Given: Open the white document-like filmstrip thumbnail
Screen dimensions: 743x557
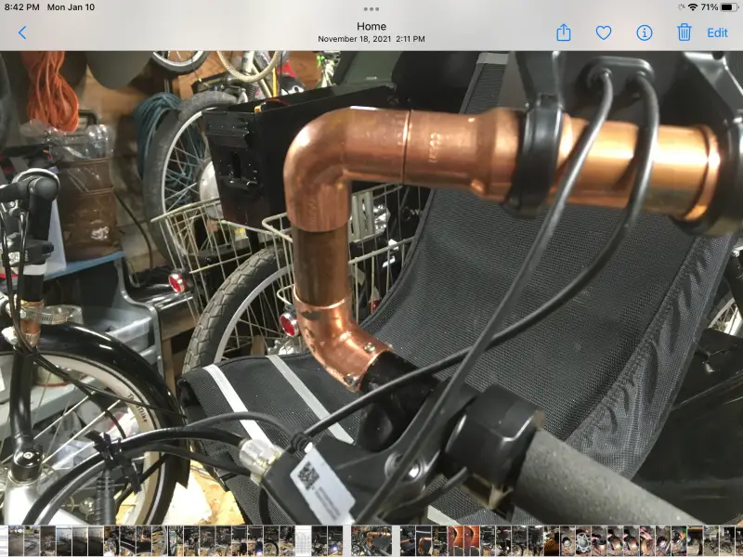Looking at the screenshot, I should click(302, 540).
